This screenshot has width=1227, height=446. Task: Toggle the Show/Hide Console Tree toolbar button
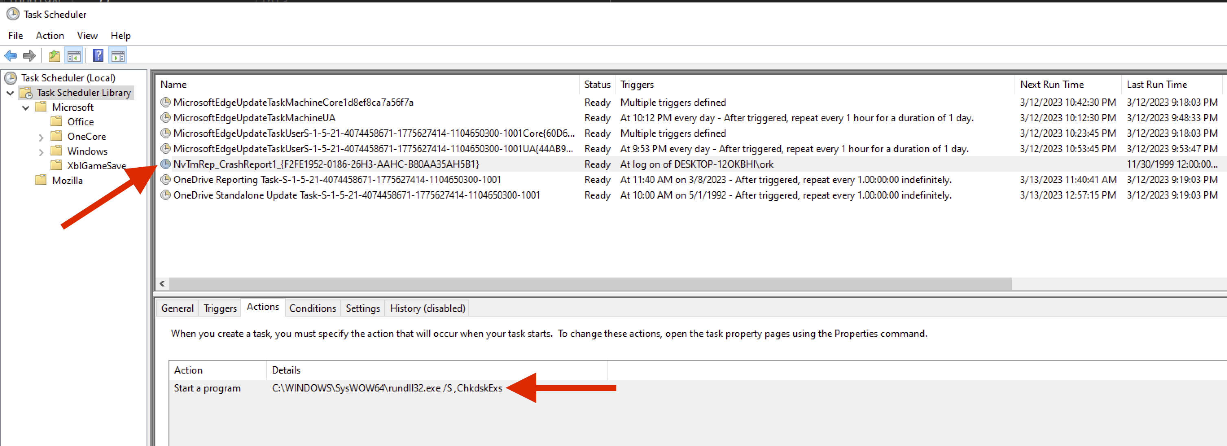tap(74, 56)
